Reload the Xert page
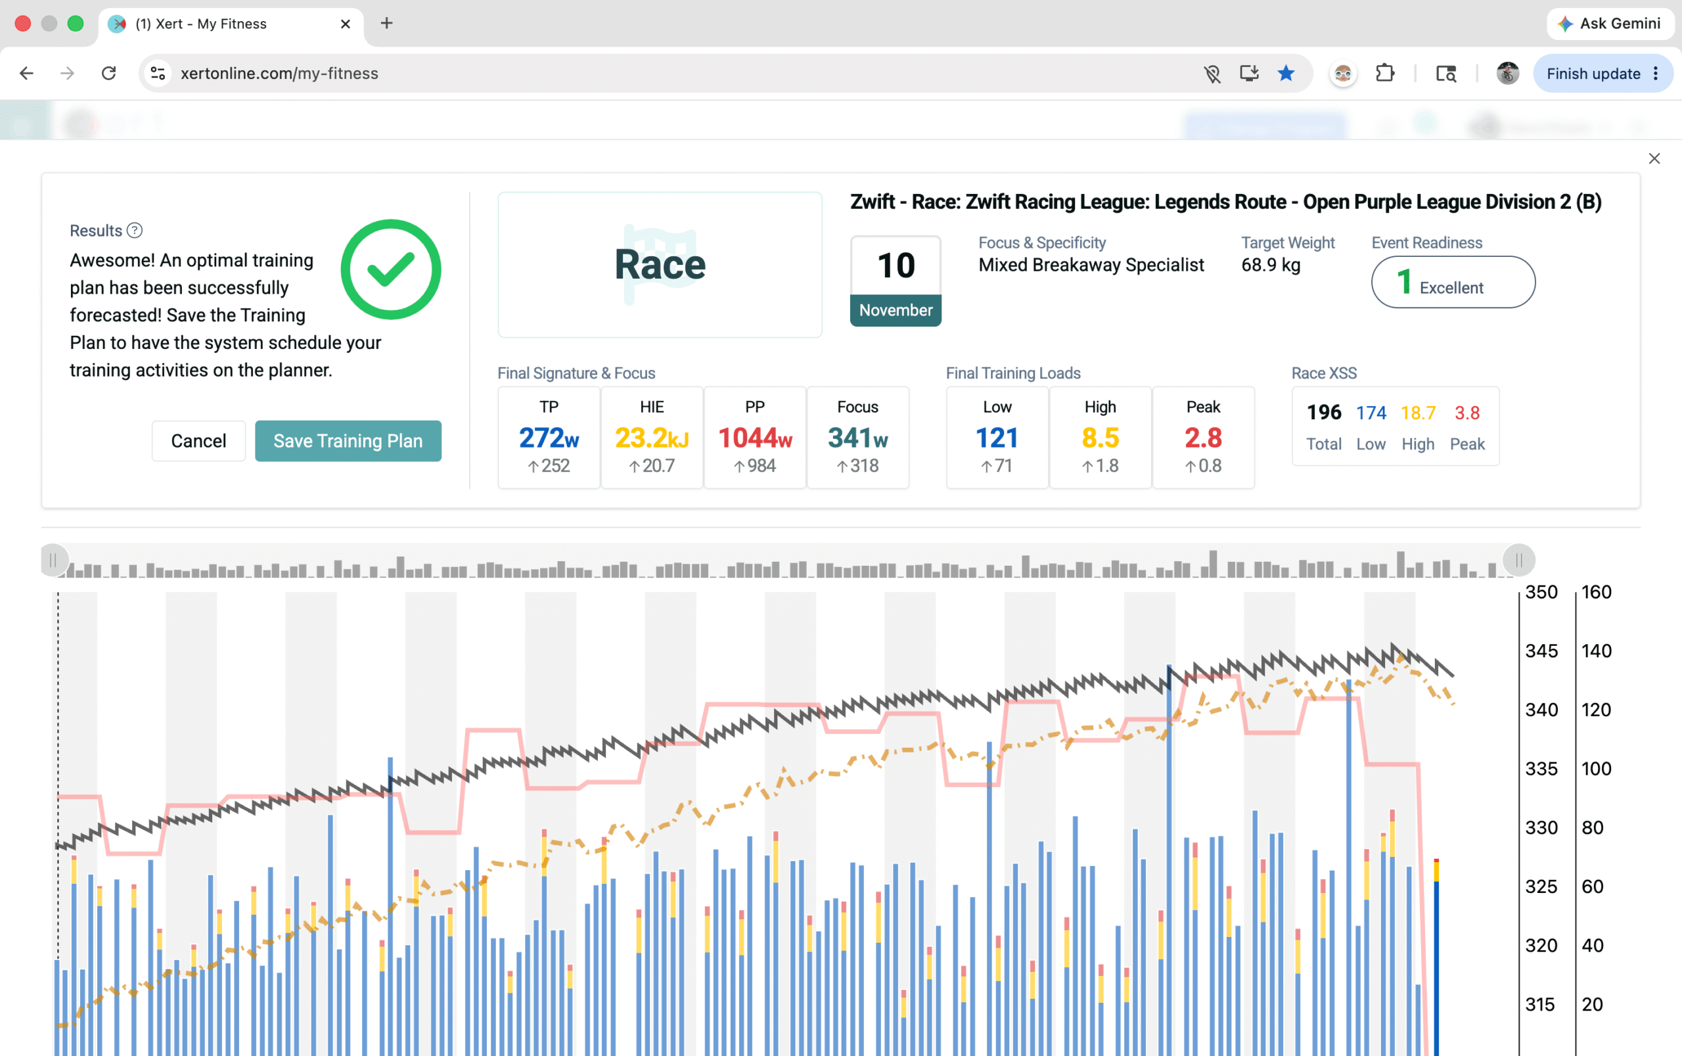 tap(109, 74)
